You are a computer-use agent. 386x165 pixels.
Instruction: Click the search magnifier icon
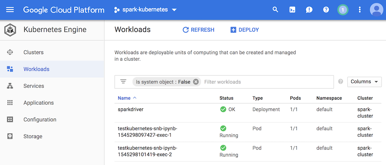[275, 10]
